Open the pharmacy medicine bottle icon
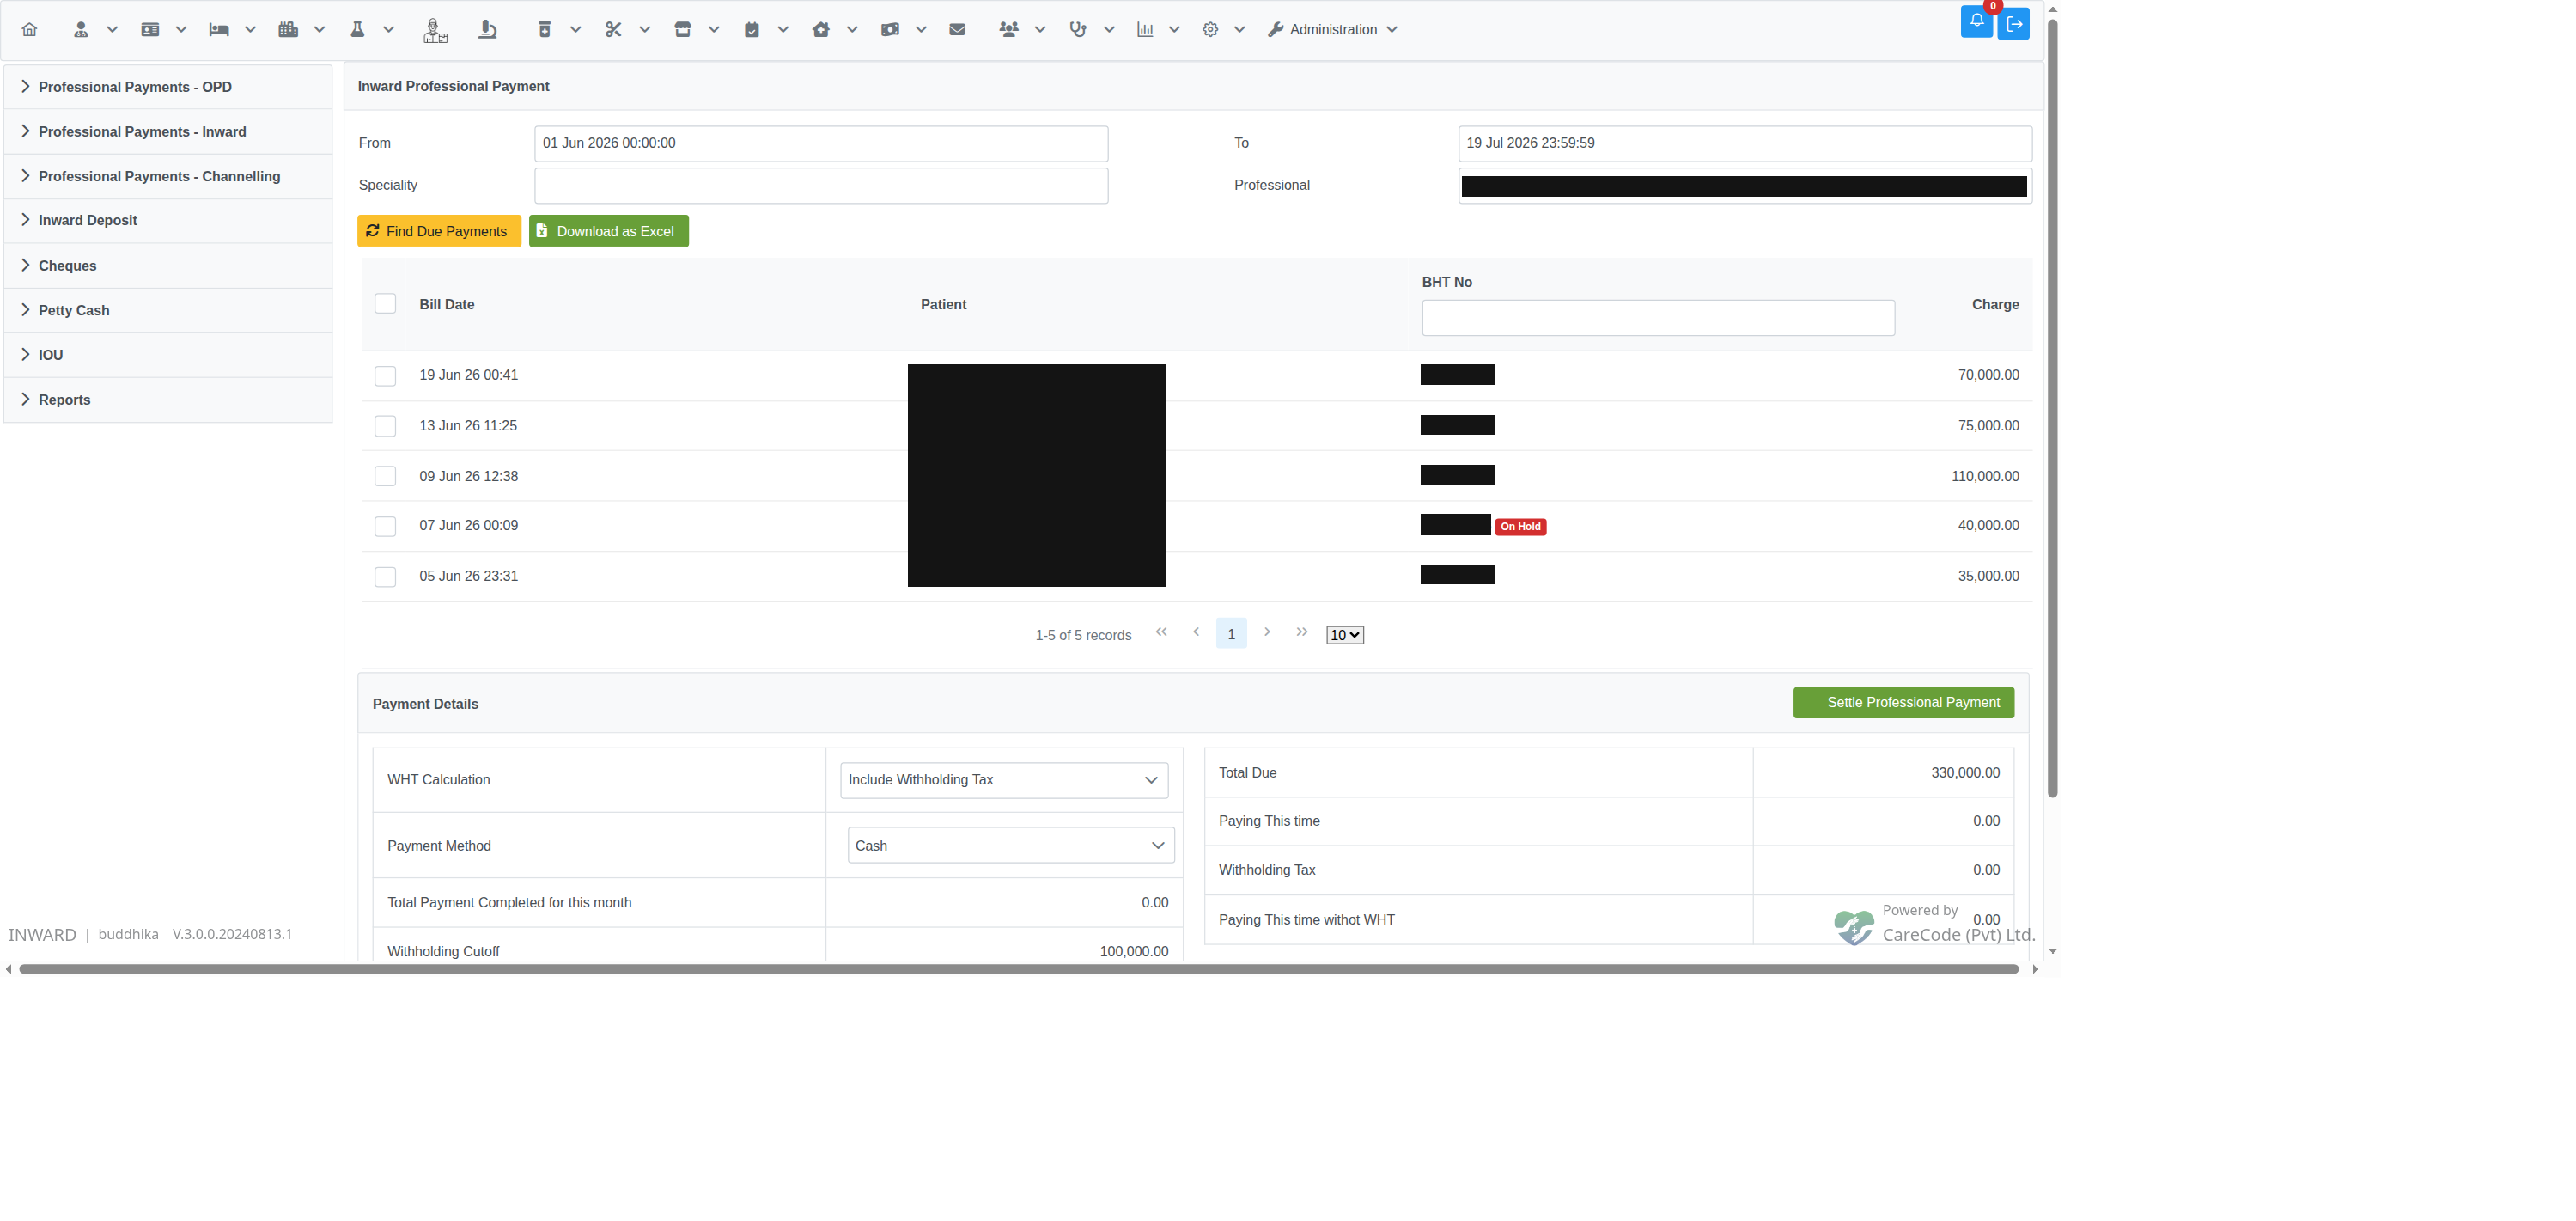Viewport: 2576px width, 1221px height. tap(544, 29)
